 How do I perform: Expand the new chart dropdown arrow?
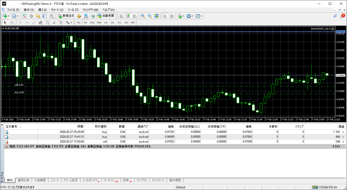[x=9, y=16]
